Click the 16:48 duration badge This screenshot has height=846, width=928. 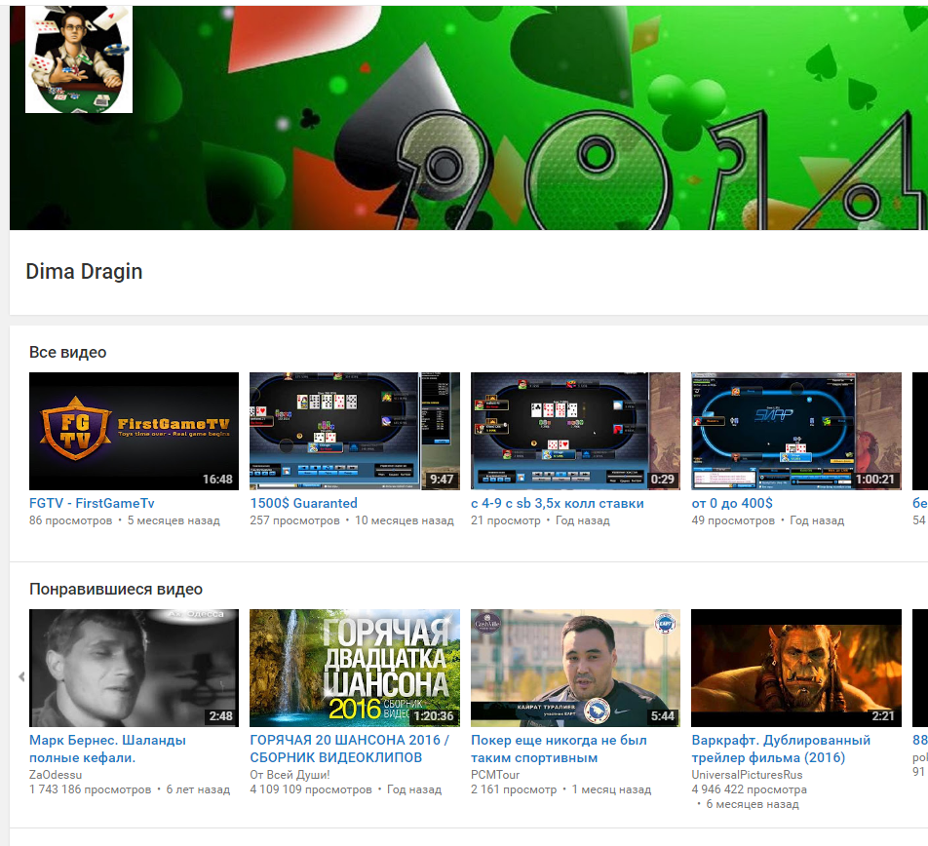click(x=217, y=480)
